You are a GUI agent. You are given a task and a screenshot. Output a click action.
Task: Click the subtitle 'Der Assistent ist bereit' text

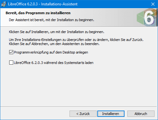pyautogui.click(x=52, y=20)
